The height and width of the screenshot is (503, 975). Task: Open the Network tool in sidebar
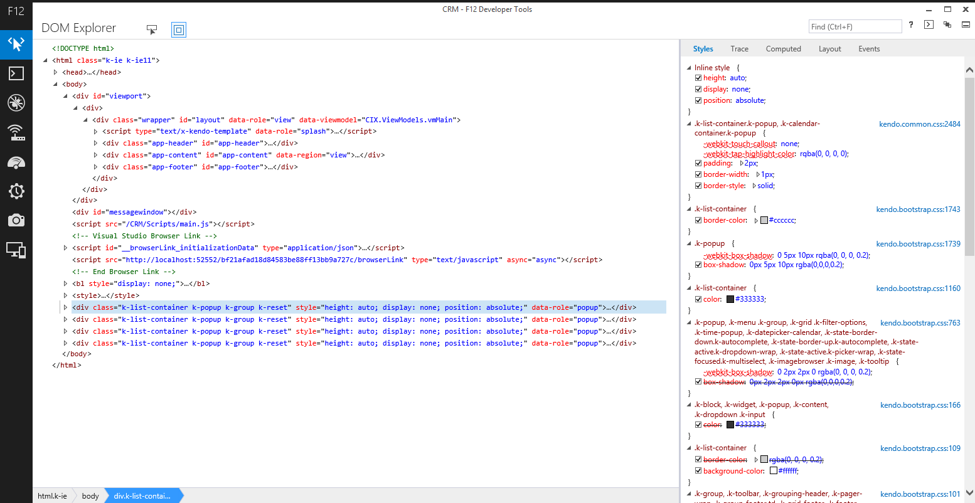16,132
